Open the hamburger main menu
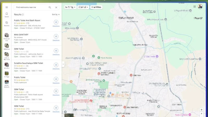This screenshot has height=117, width=208. 6,7
